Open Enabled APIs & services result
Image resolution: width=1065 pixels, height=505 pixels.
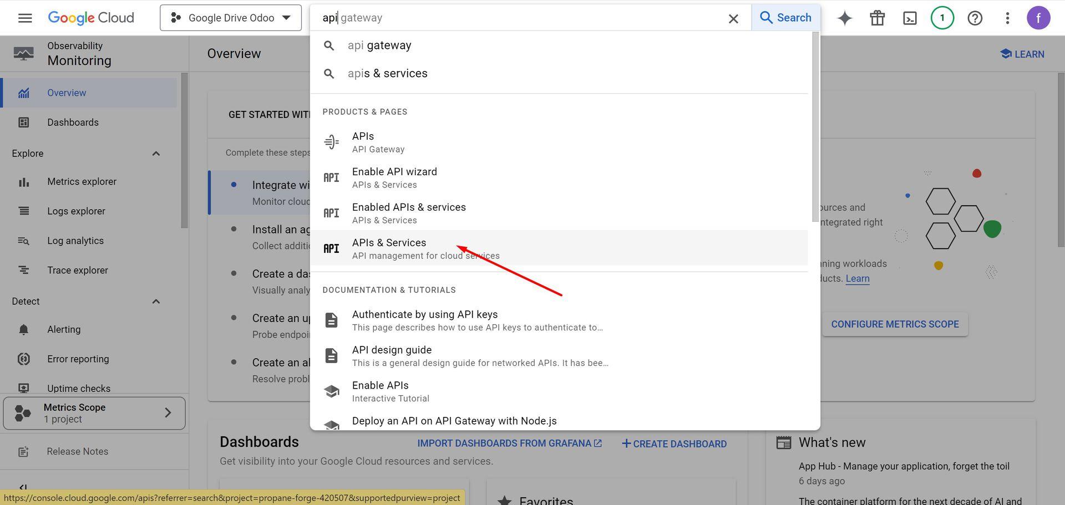click(559, 213)
